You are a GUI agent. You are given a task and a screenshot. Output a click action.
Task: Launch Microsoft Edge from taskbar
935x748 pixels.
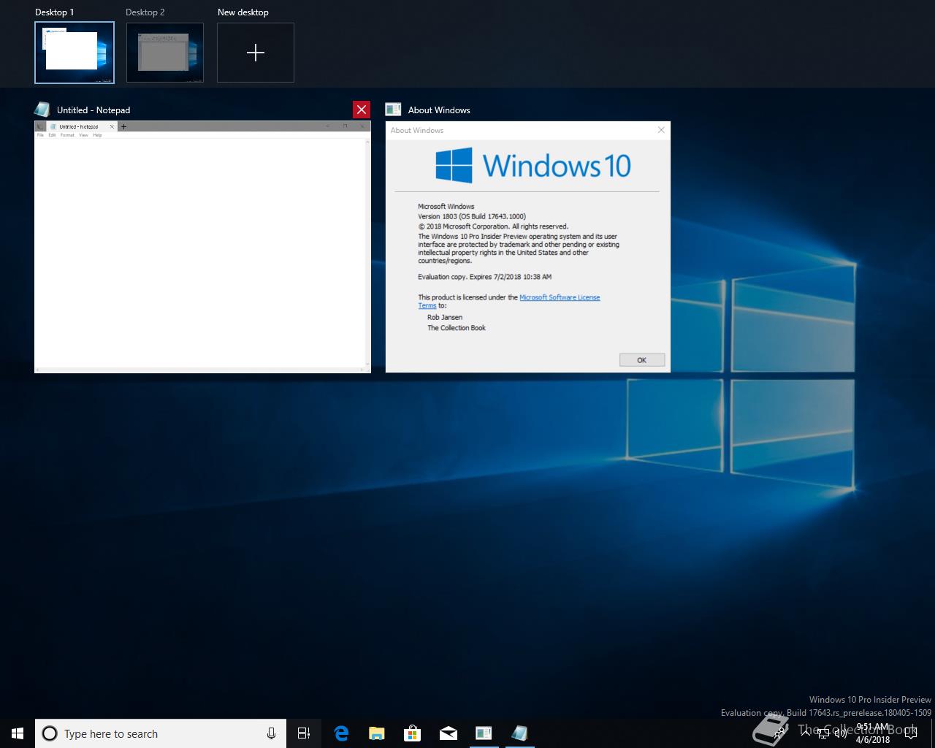(x=341, y=733)
